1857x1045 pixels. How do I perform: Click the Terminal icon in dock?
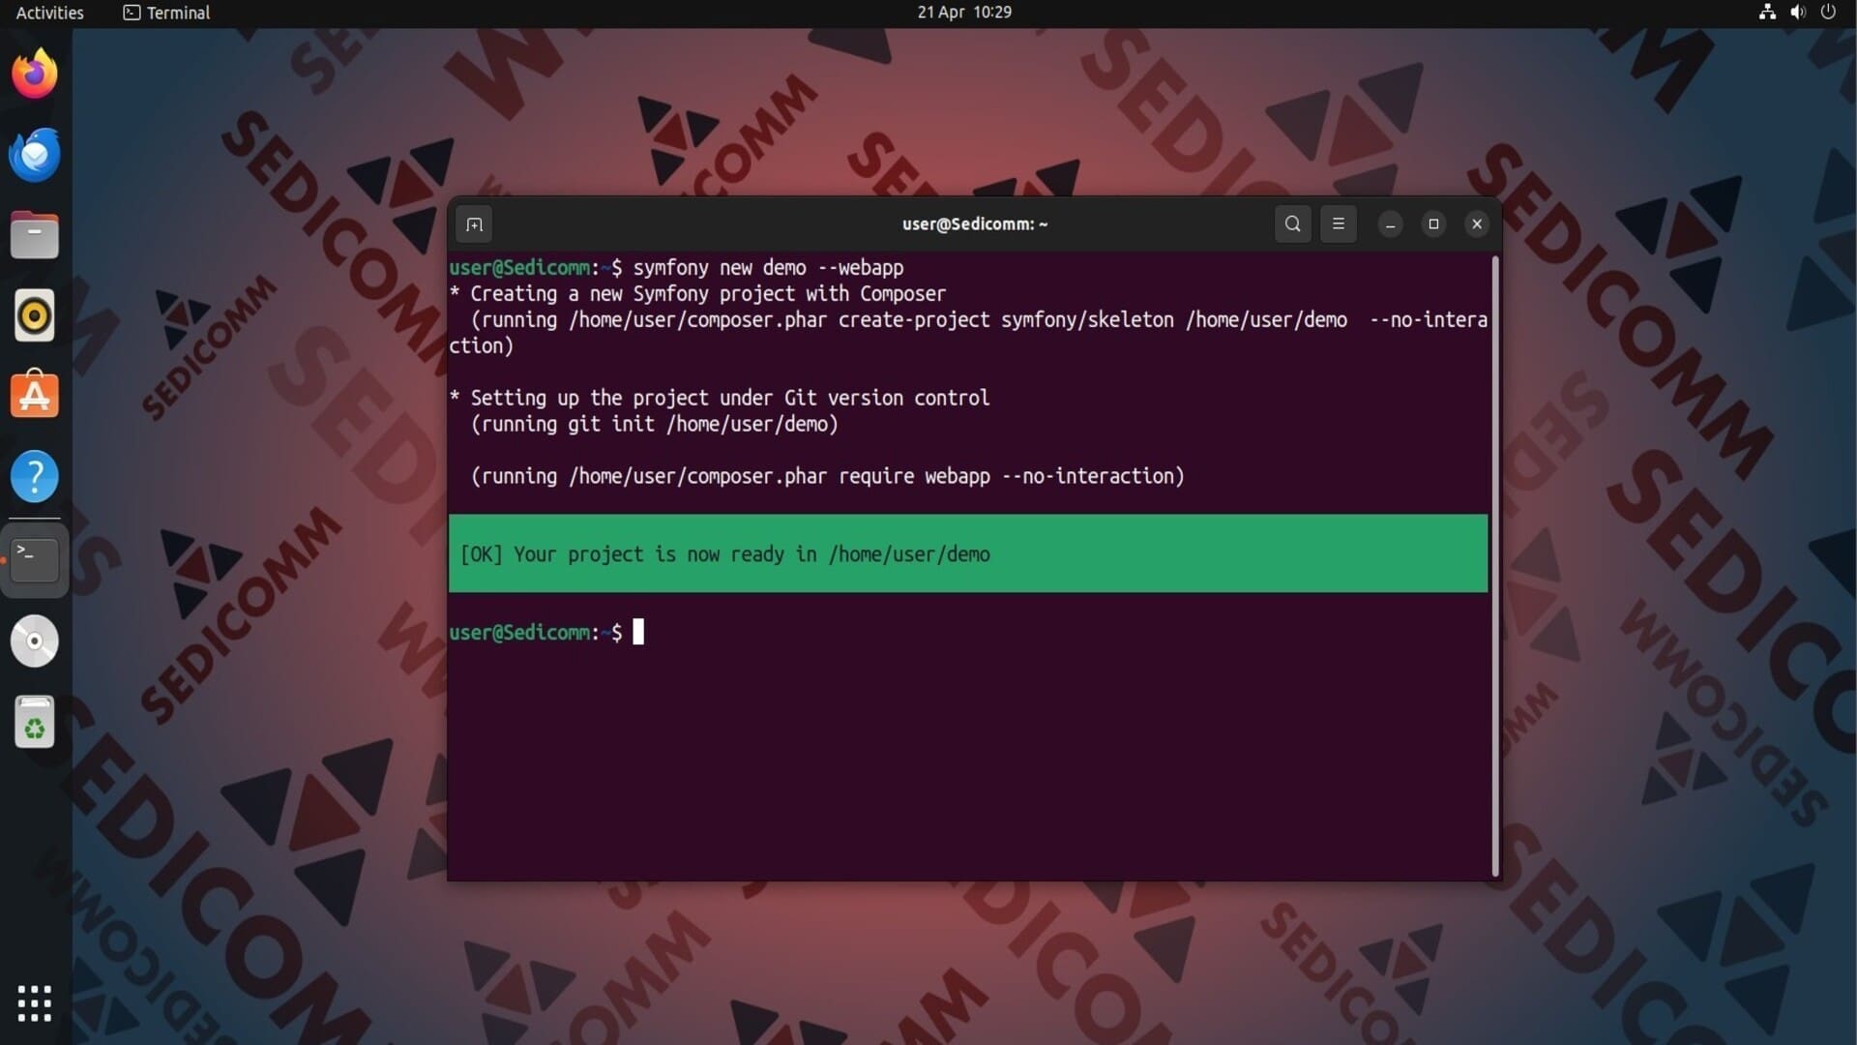tap(35, 560)
